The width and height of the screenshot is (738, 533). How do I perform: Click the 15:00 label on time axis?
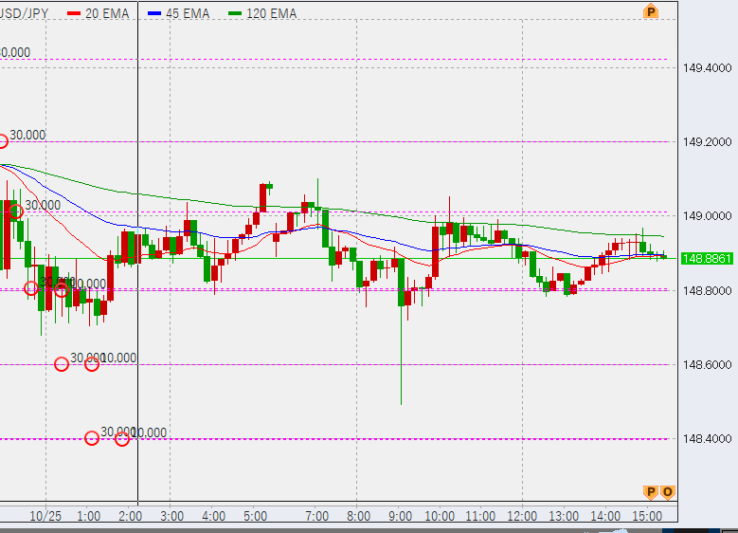click(647, 516)
